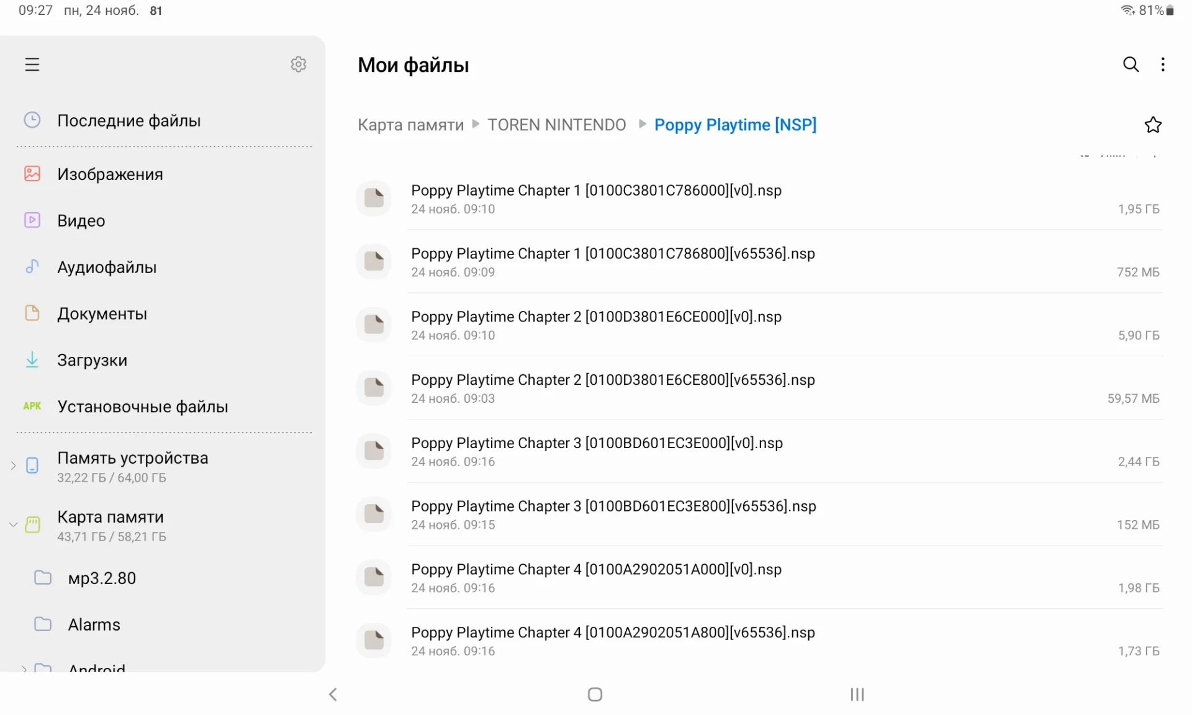Tap Poppy Playtime Chapter 4 [v65536].nsp file icon
This screenshot has height=715, width=1192.
click(x=374, y=639)
